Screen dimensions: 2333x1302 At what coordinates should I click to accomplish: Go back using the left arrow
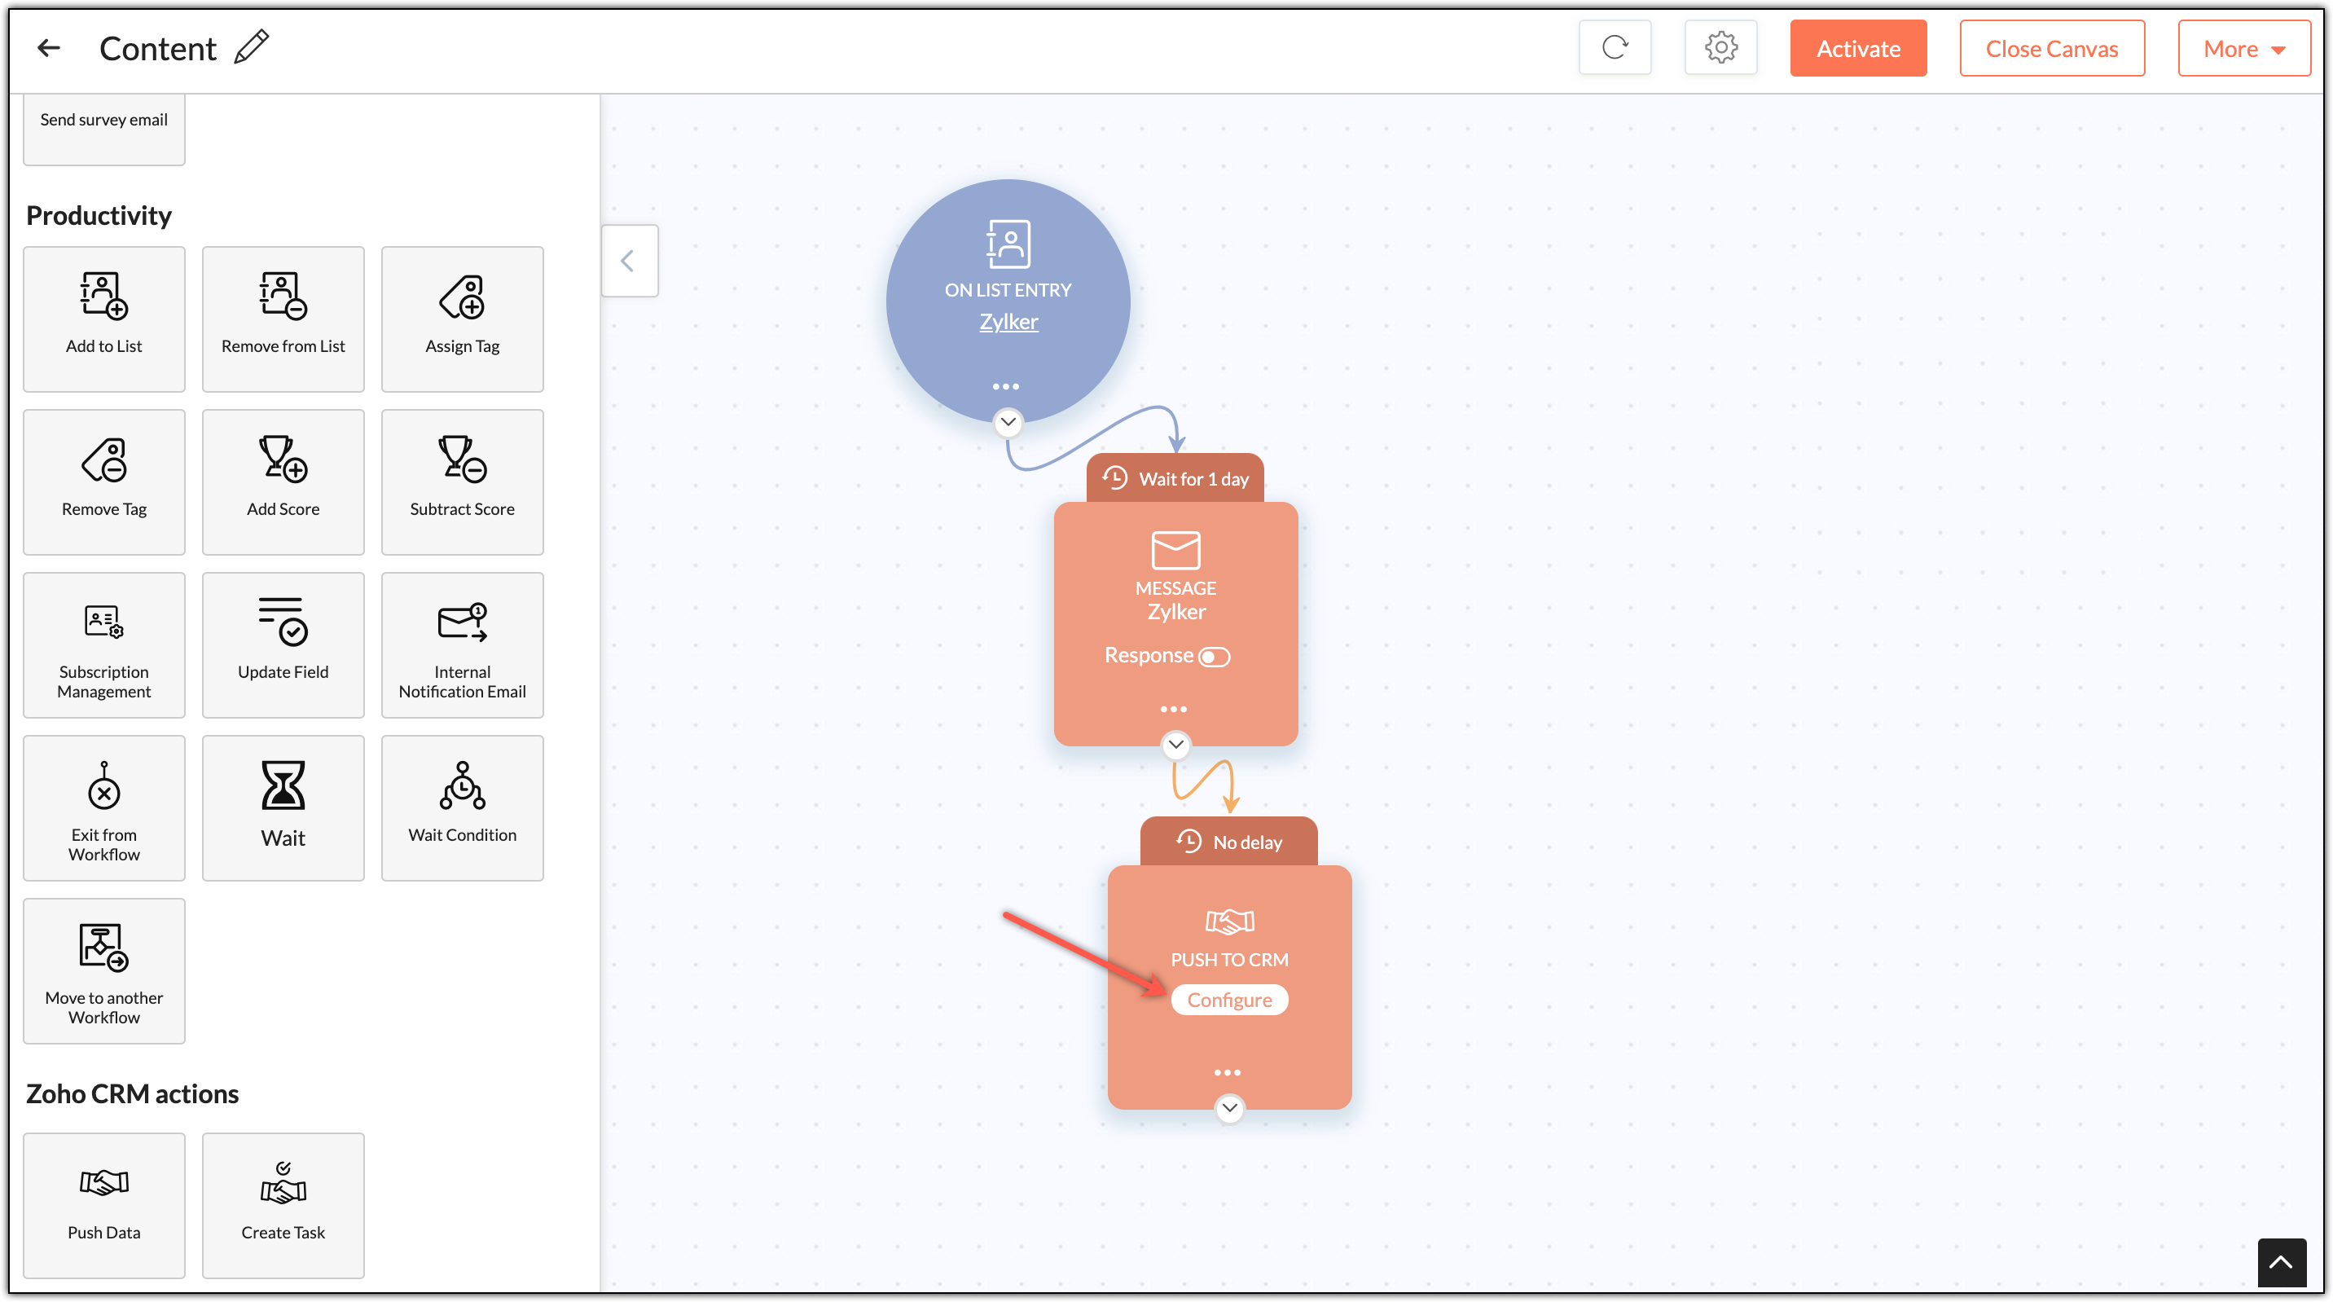(x=49, y=48)
